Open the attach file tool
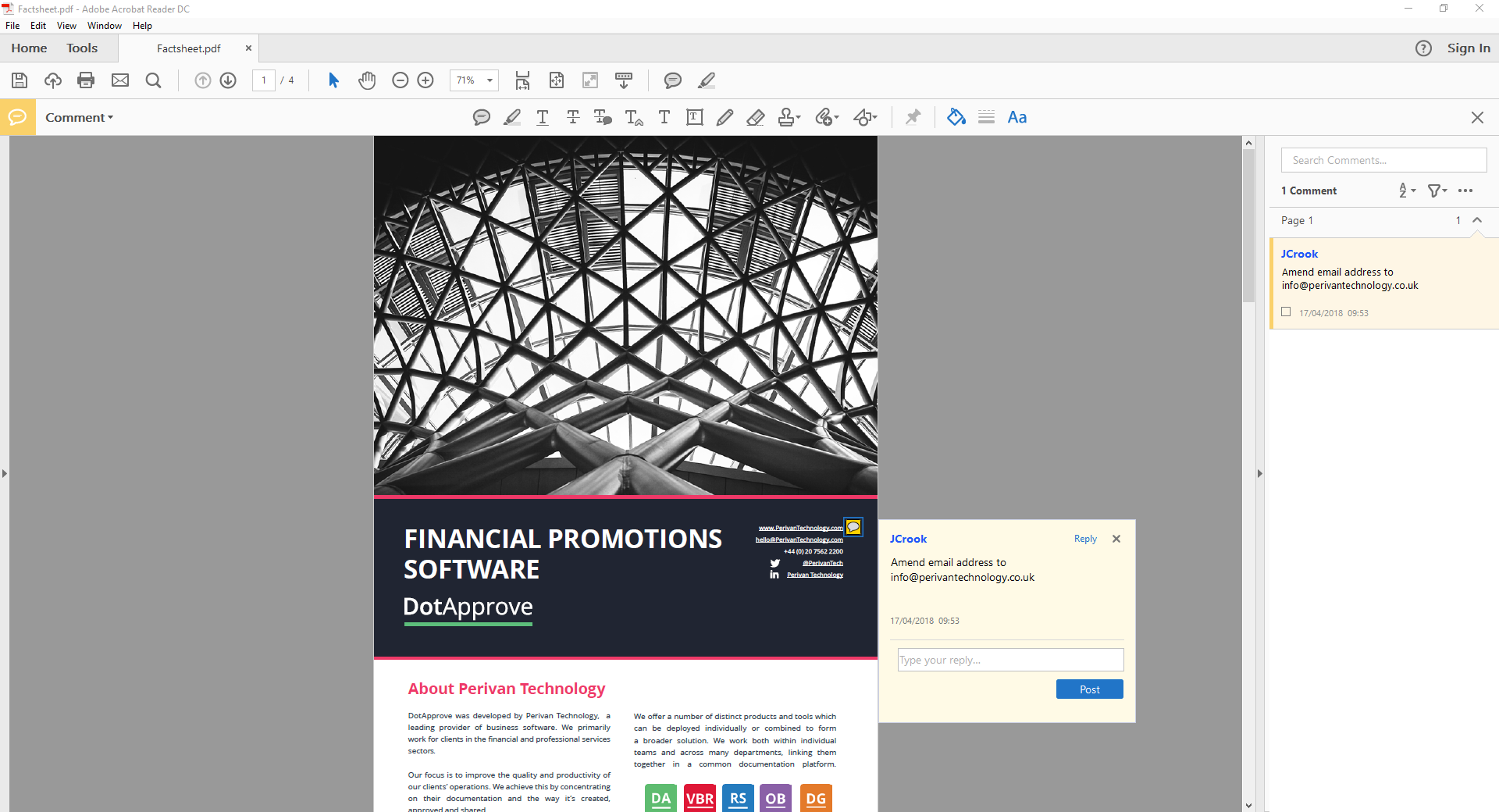This screenshot has width=1499, height=812. pos(827,117)
